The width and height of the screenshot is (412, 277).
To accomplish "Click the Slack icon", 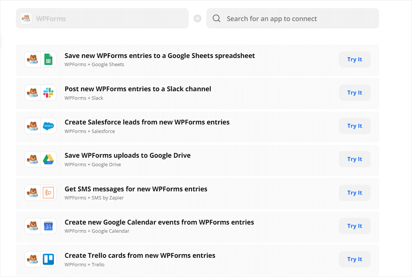I will [48, 93].
